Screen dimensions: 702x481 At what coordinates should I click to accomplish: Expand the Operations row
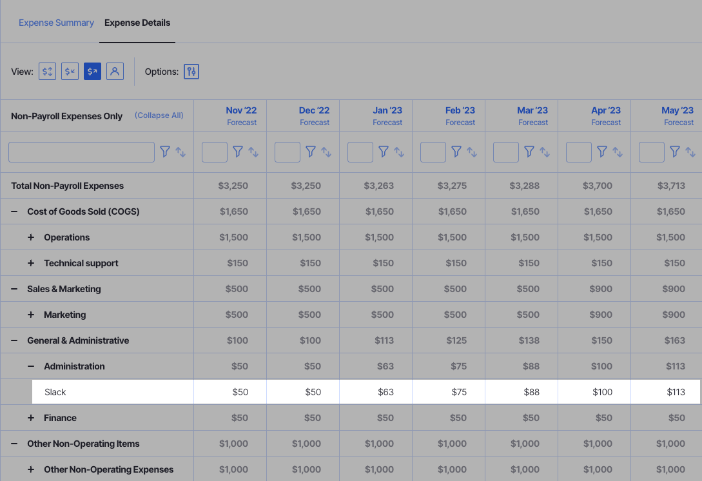point(31,237)
